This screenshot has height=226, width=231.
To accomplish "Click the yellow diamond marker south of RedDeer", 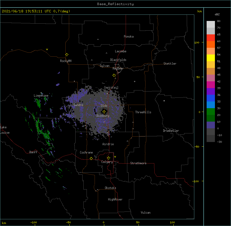I will (114, 75).
